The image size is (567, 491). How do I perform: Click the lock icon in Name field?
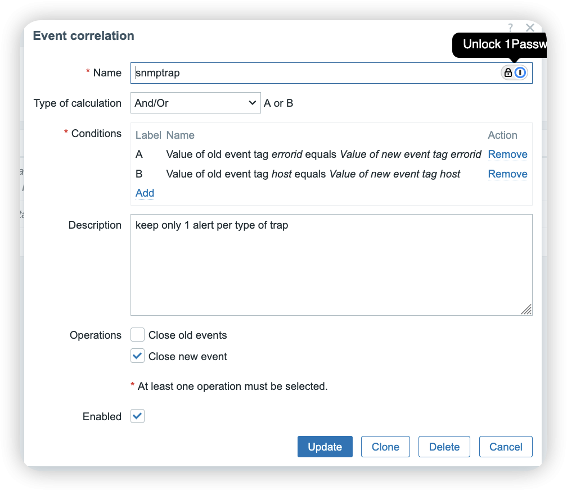tap(508, 72)
